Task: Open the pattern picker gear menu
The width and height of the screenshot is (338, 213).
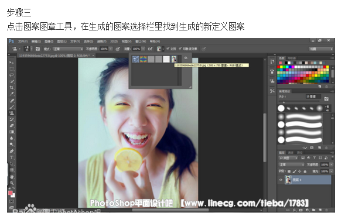Action: 186,58
